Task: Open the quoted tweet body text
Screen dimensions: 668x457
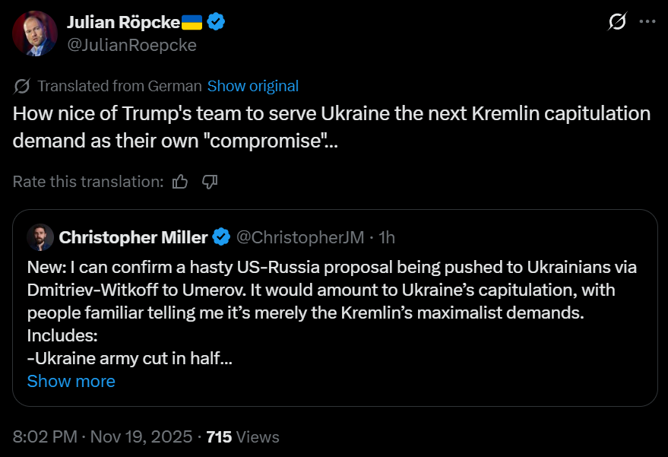Action: coord(332,313)
